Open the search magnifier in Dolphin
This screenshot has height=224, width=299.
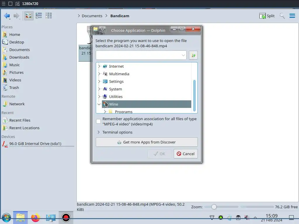(282, 16)
